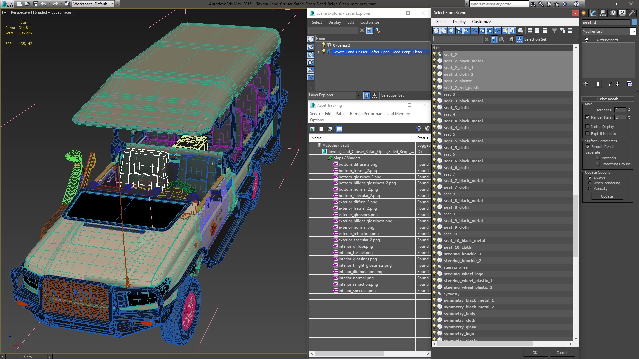Viewport: 639px width, 359px height.
Task: Click Sort by Layer icon in Scene Explorer bottom bar
Action: coord(367,95)
